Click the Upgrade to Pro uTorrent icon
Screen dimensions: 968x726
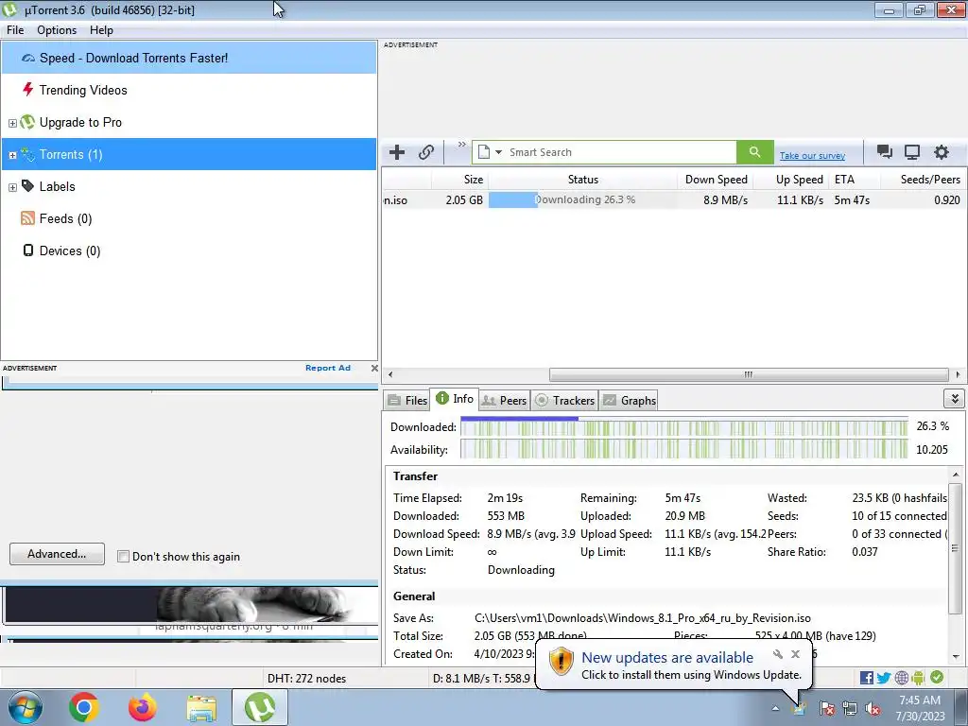coord(27,122)
